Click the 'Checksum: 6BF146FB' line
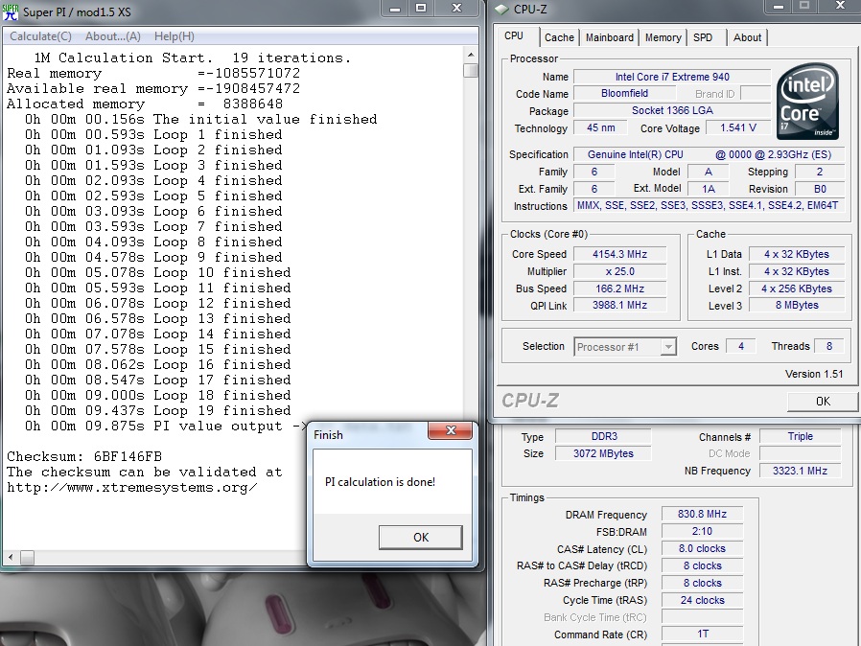The width and height of the screenshot is (861, 646). tap(84, 456)
